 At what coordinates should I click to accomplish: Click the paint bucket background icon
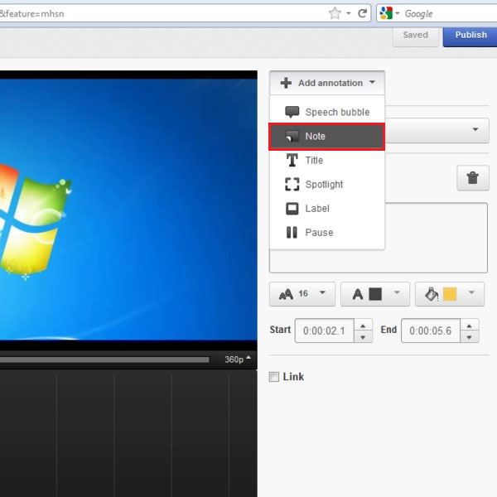[x=432, y=294]
